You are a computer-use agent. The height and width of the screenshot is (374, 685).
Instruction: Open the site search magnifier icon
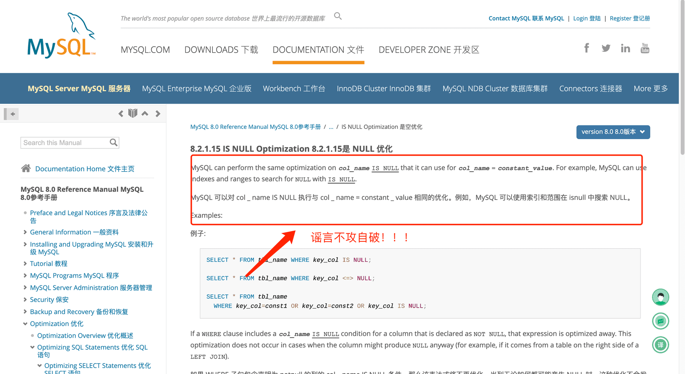pyautogui.click(x=338, y=16)
